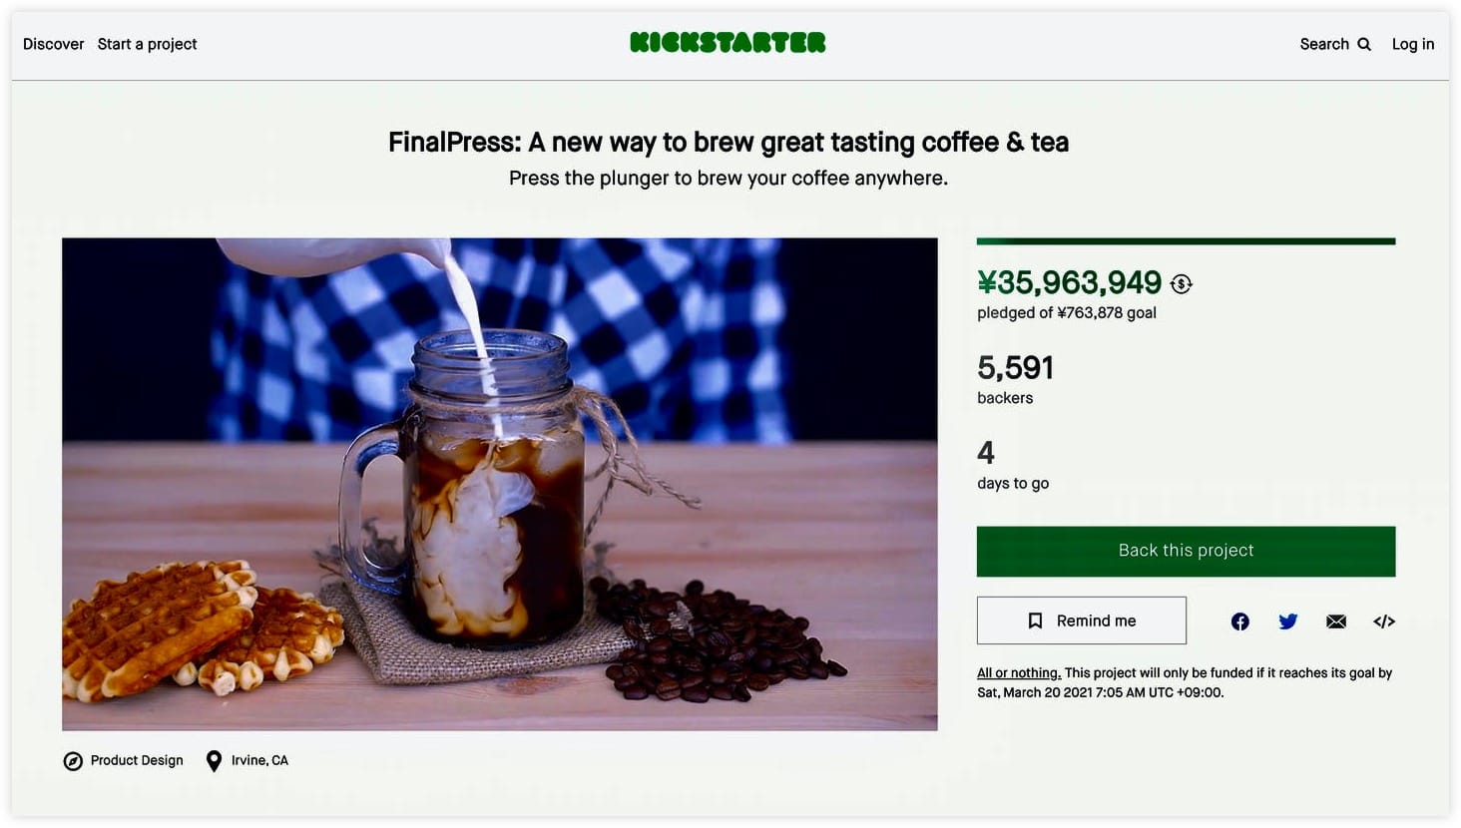Viewport: 1461px width, 828px height.
Task: Play the iced coffee project video
Action: click(x=500, y=484)
